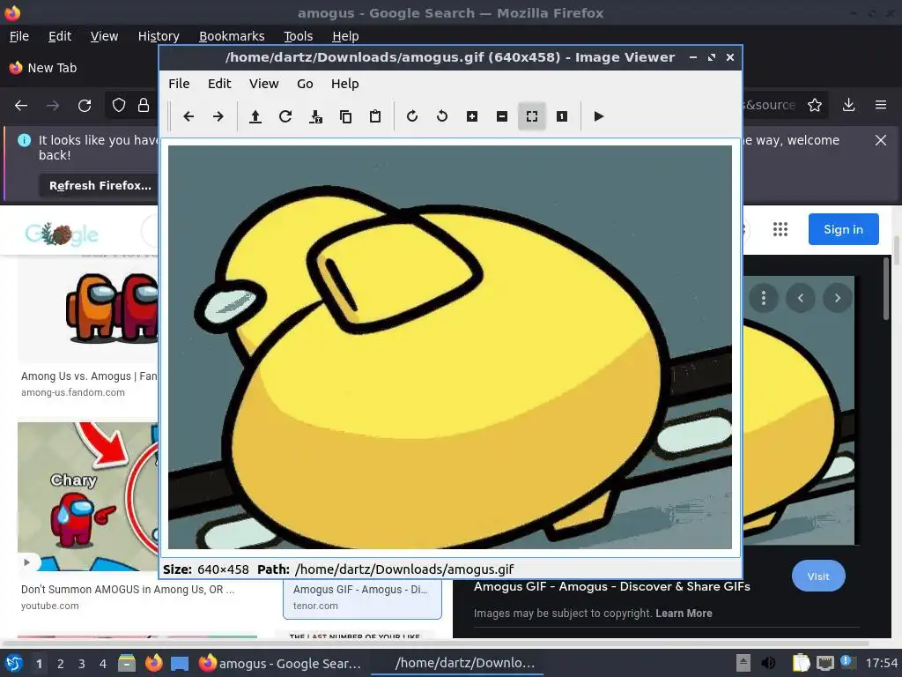
Task: Dismiss the welcome back notification bar
Action: pyautogui.click(x=881, y=140)
